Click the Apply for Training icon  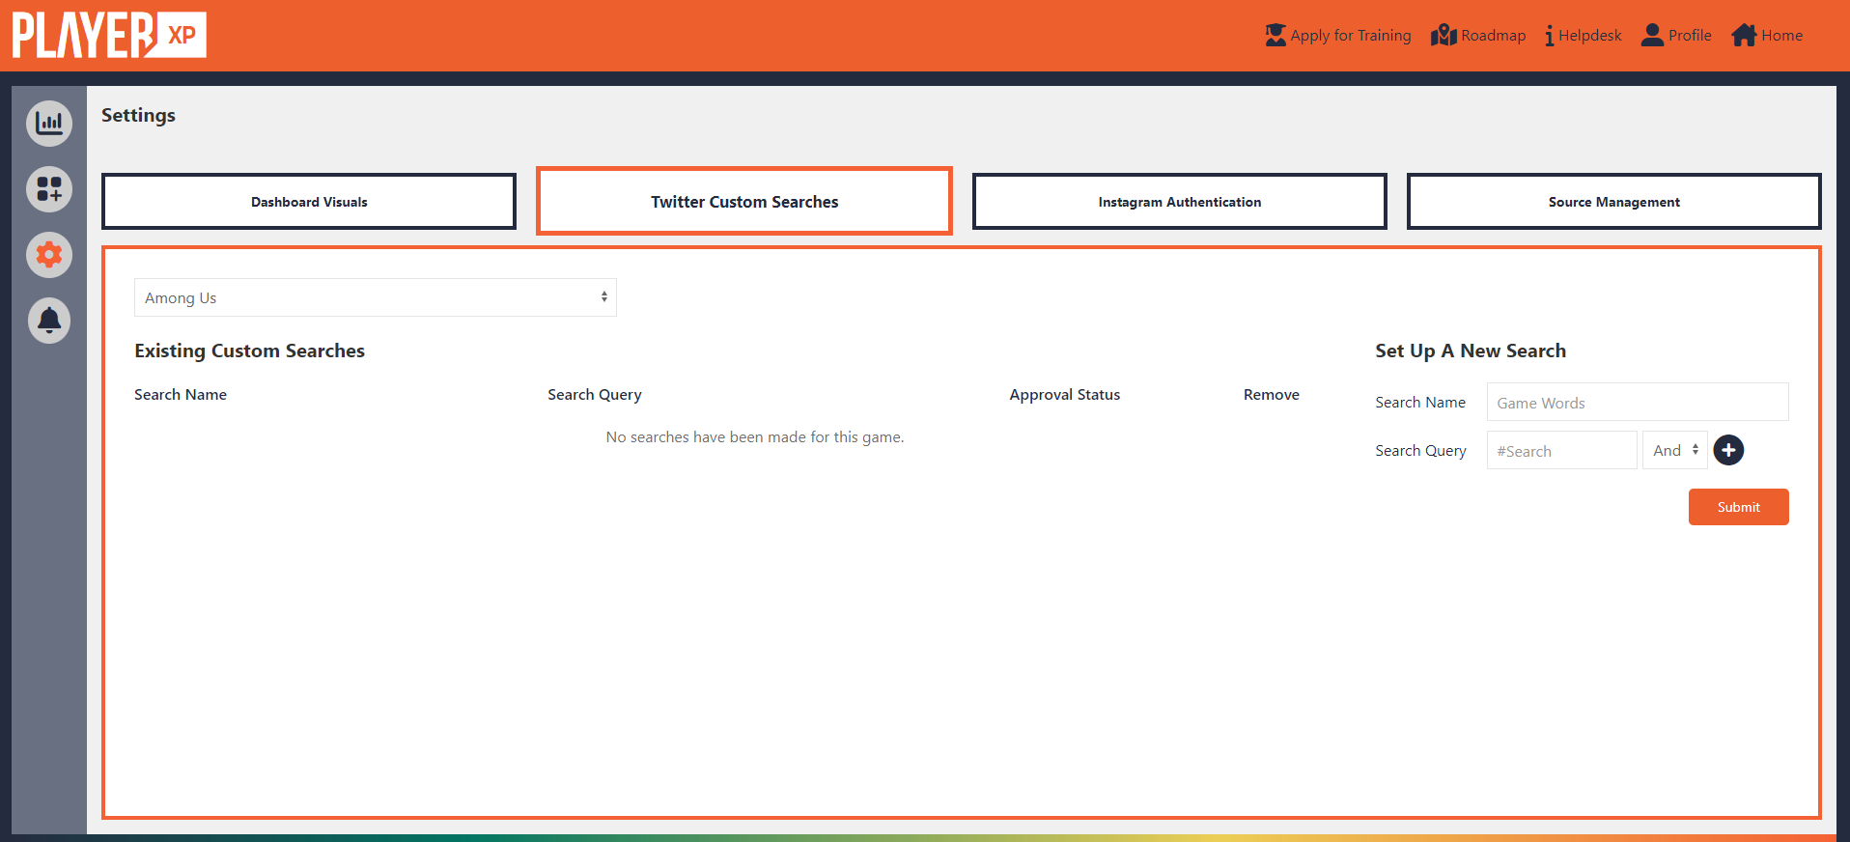(1275, 35)
